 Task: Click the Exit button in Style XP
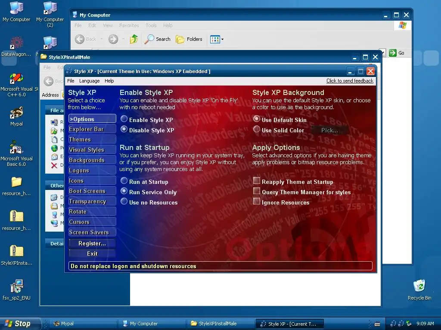(x=92, y=254)
